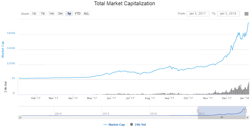Select the 1m zoom range
Image resolution: width=252 pixels, height=128 pixels.
51,14
